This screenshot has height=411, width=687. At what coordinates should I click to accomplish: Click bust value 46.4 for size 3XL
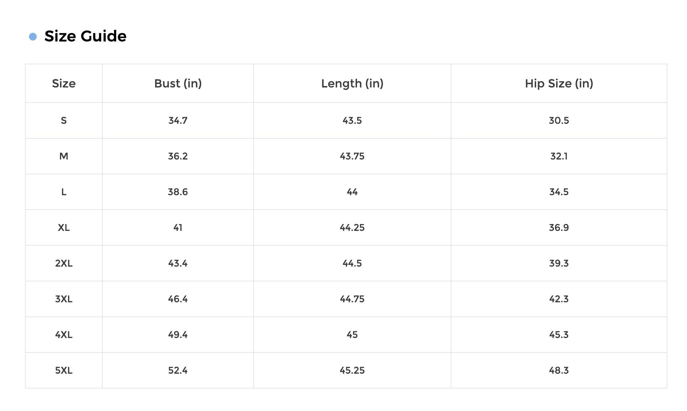(x=178, y=299)
